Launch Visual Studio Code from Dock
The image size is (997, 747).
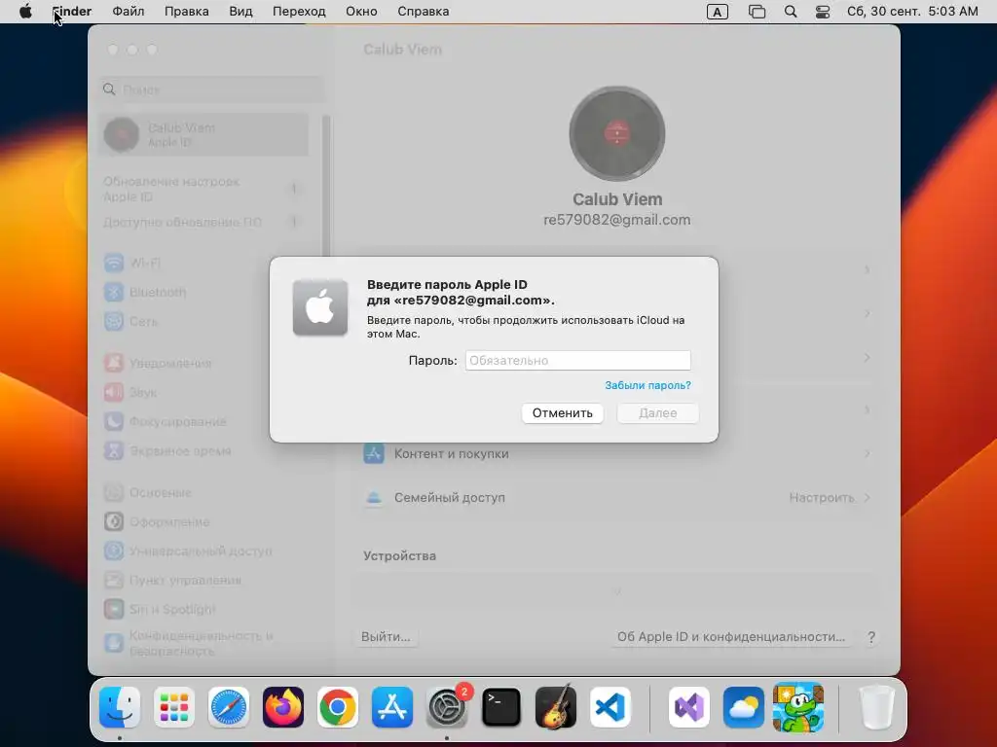610,707
